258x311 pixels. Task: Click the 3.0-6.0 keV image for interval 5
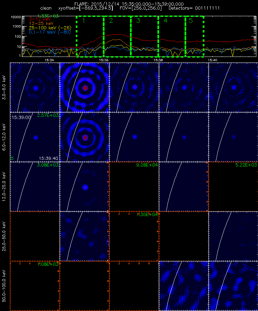233,87
